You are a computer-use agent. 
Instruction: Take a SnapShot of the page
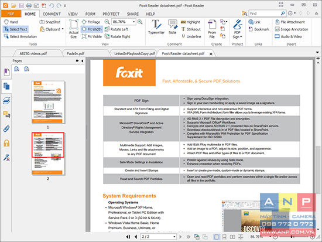point(50,22)
